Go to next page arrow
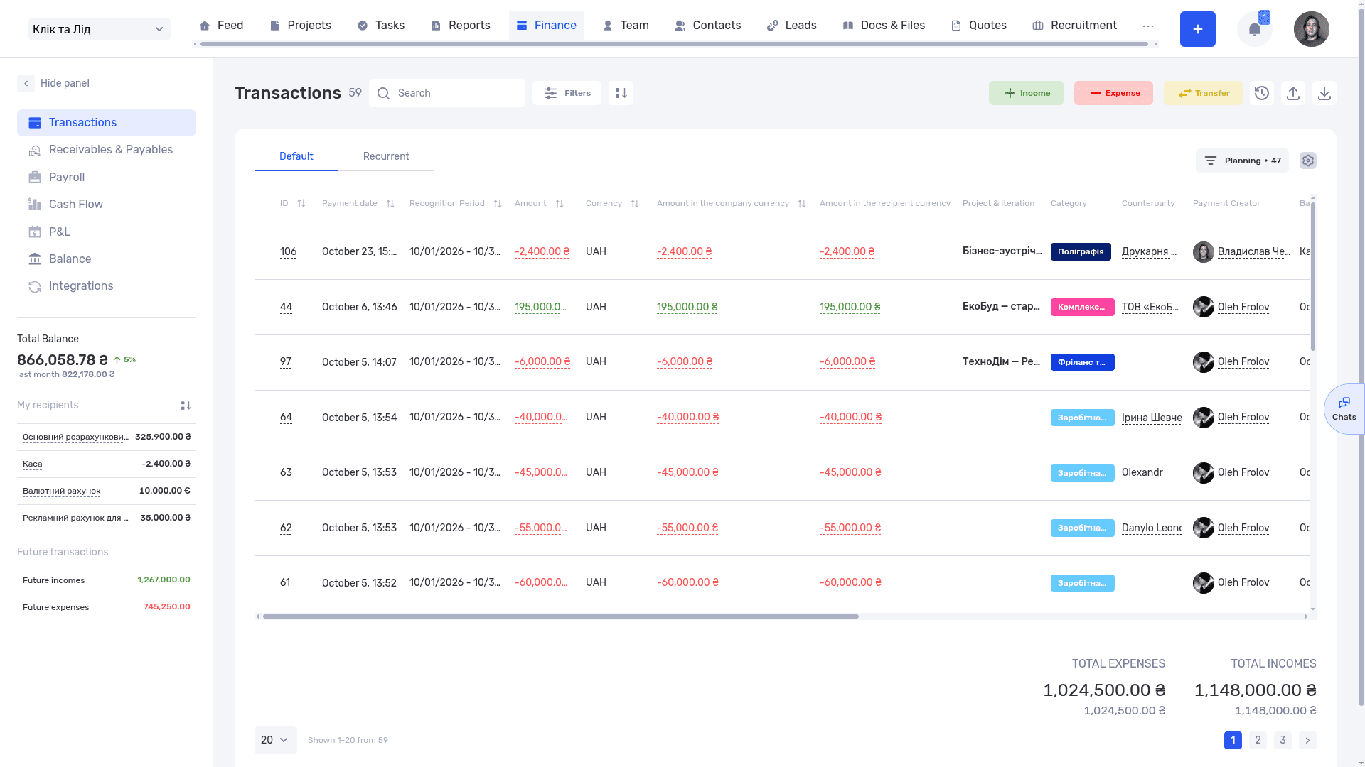The image size is (1365, 767). (x=1307, y=740)
